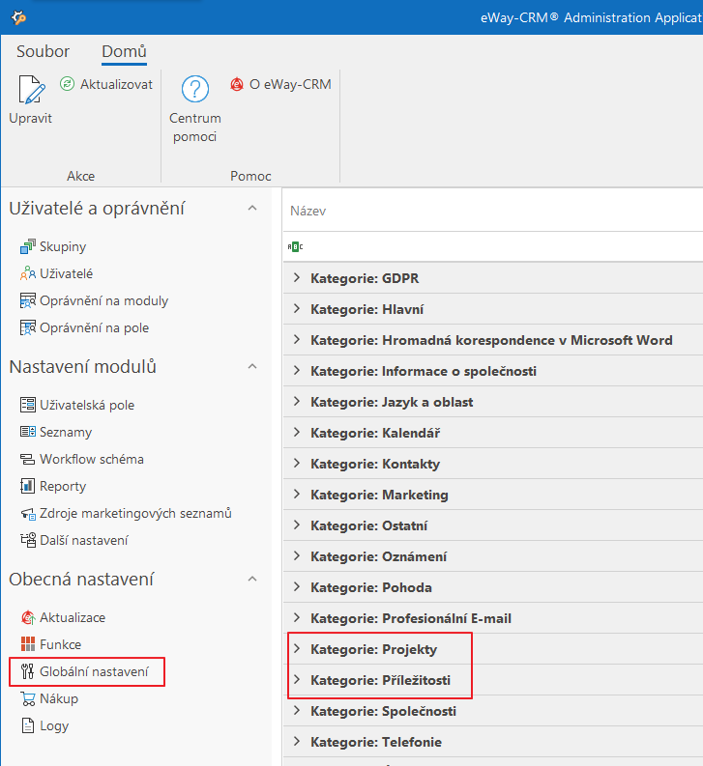Click the Zdroje marketingových seznamů icon
The width and height of the screenshot is (703, 766).
27,514
